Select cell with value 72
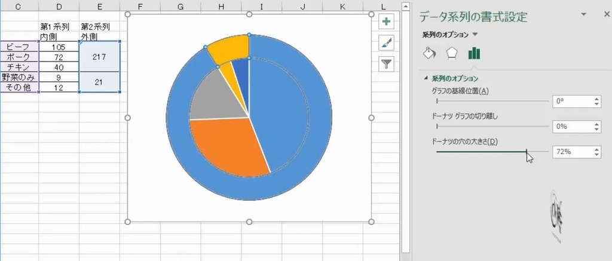 point(59,57)
